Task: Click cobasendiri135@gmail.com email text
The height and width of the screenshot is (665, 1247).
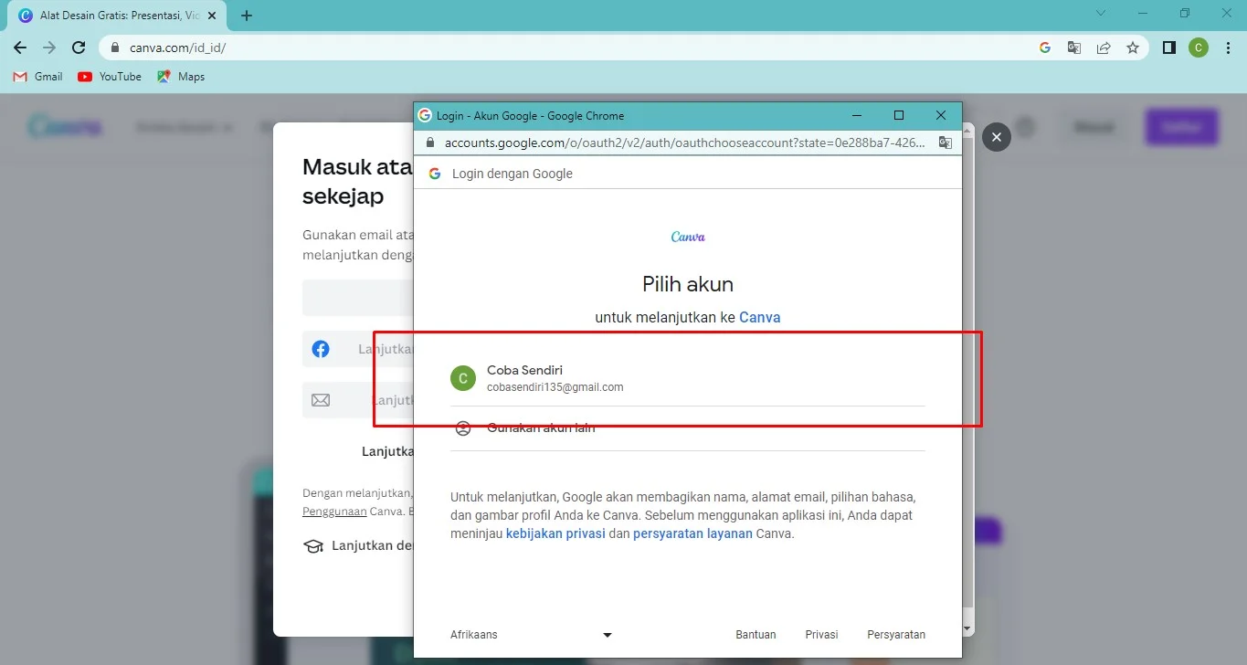Action: pyautogui.click(x=555, y=387)
